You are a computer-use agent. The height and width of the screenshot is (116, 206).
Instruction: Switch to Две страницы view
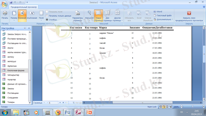click(107, 15)
